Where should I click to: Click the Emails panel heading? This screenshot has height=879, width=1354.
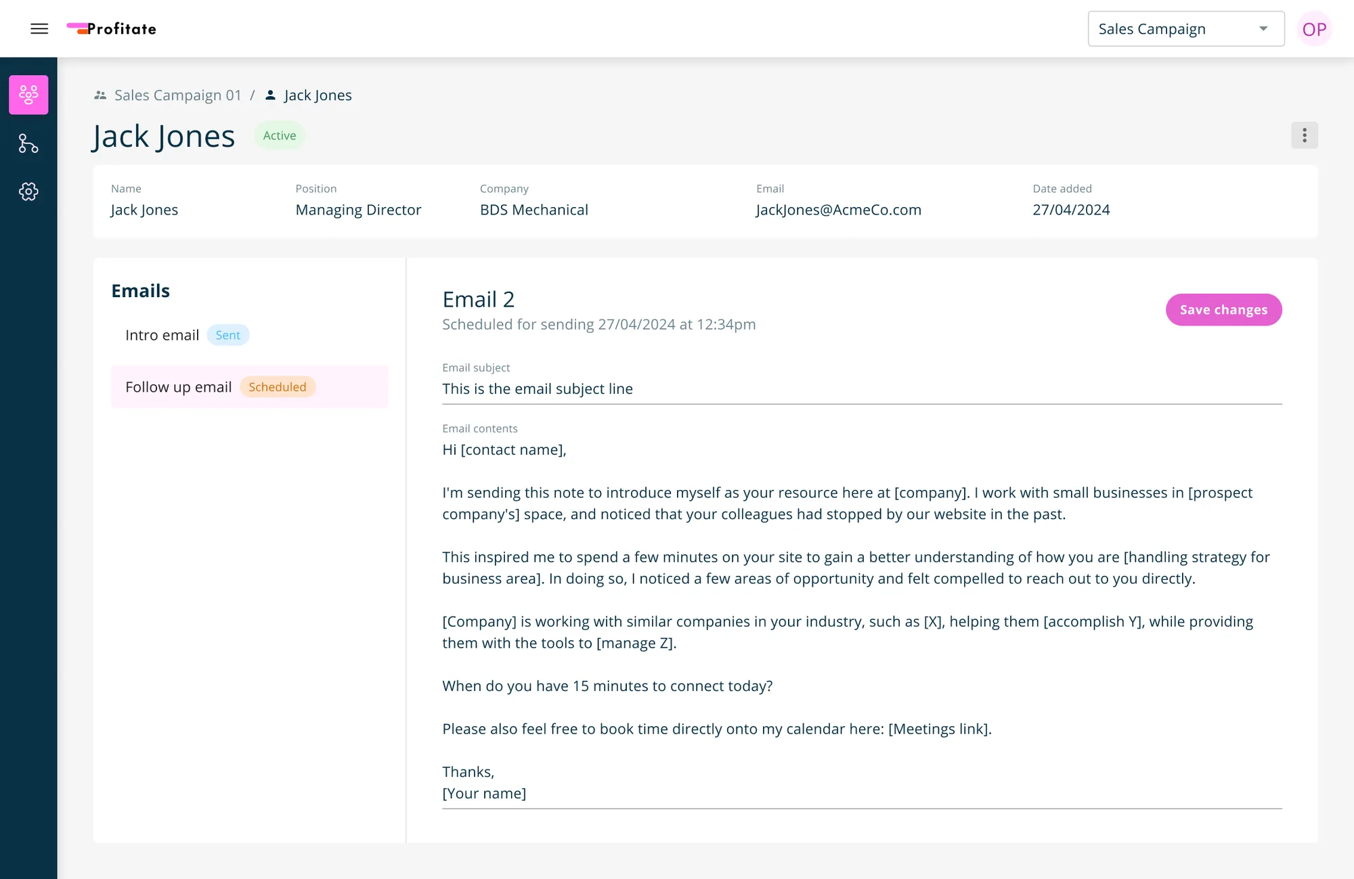click(140, 291)
